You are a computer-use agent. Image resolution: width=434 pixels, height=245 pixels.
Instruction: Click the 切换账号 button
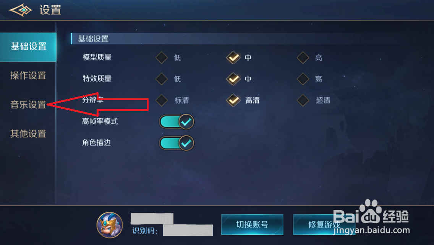252,224
